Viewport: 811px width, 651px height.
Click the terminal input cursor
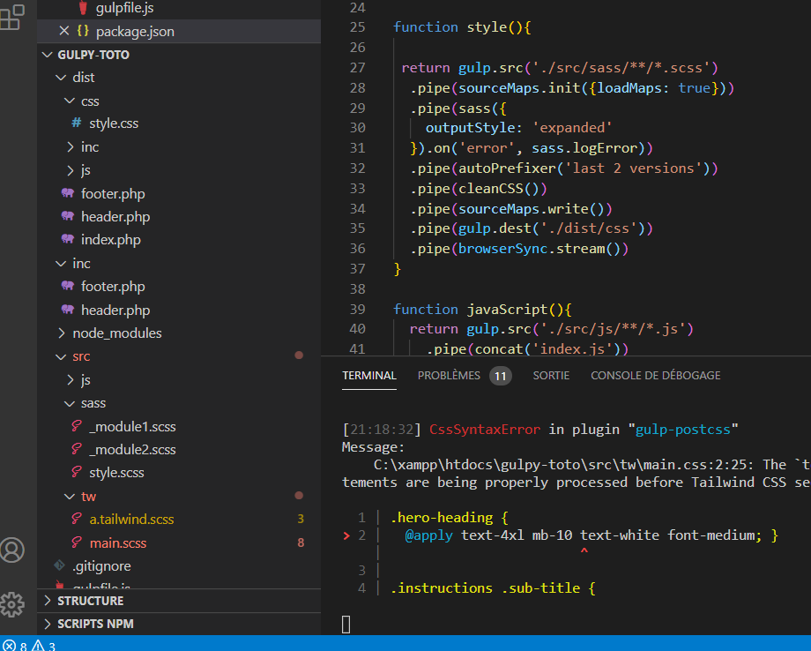346,625
